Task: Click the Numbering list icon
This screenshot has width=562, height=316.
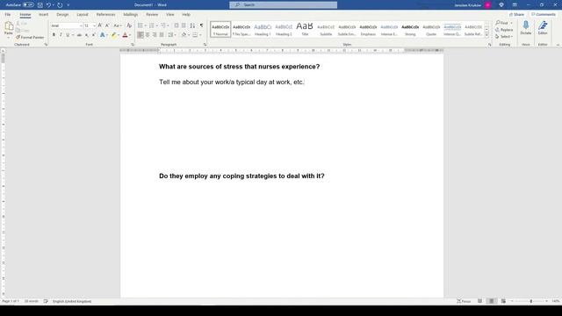Action: click(152, 25)
